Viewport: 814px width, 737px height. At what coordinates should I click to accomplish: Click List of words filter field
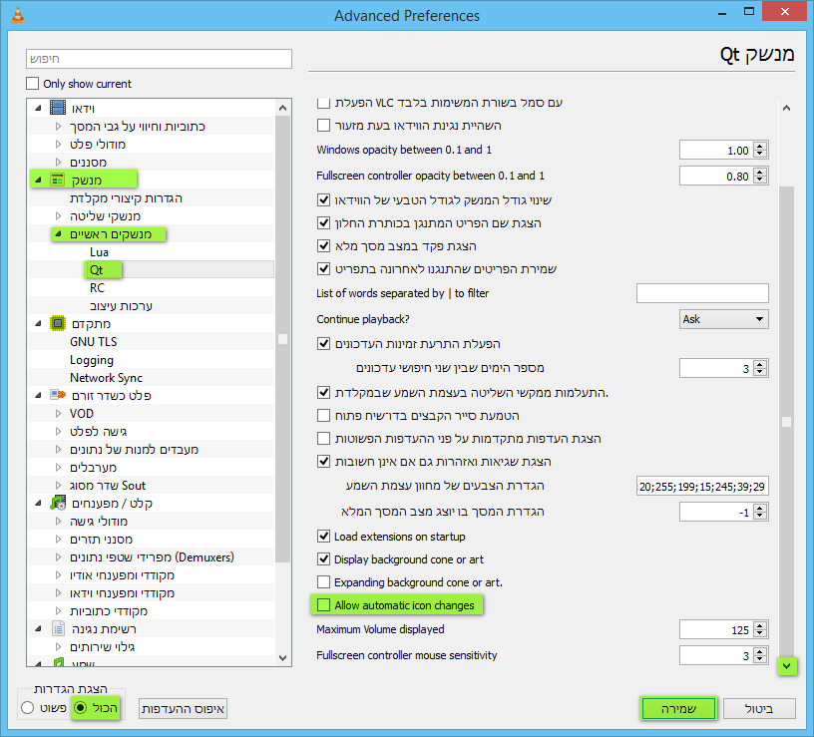pyautogui.click(x=702, y=293)
